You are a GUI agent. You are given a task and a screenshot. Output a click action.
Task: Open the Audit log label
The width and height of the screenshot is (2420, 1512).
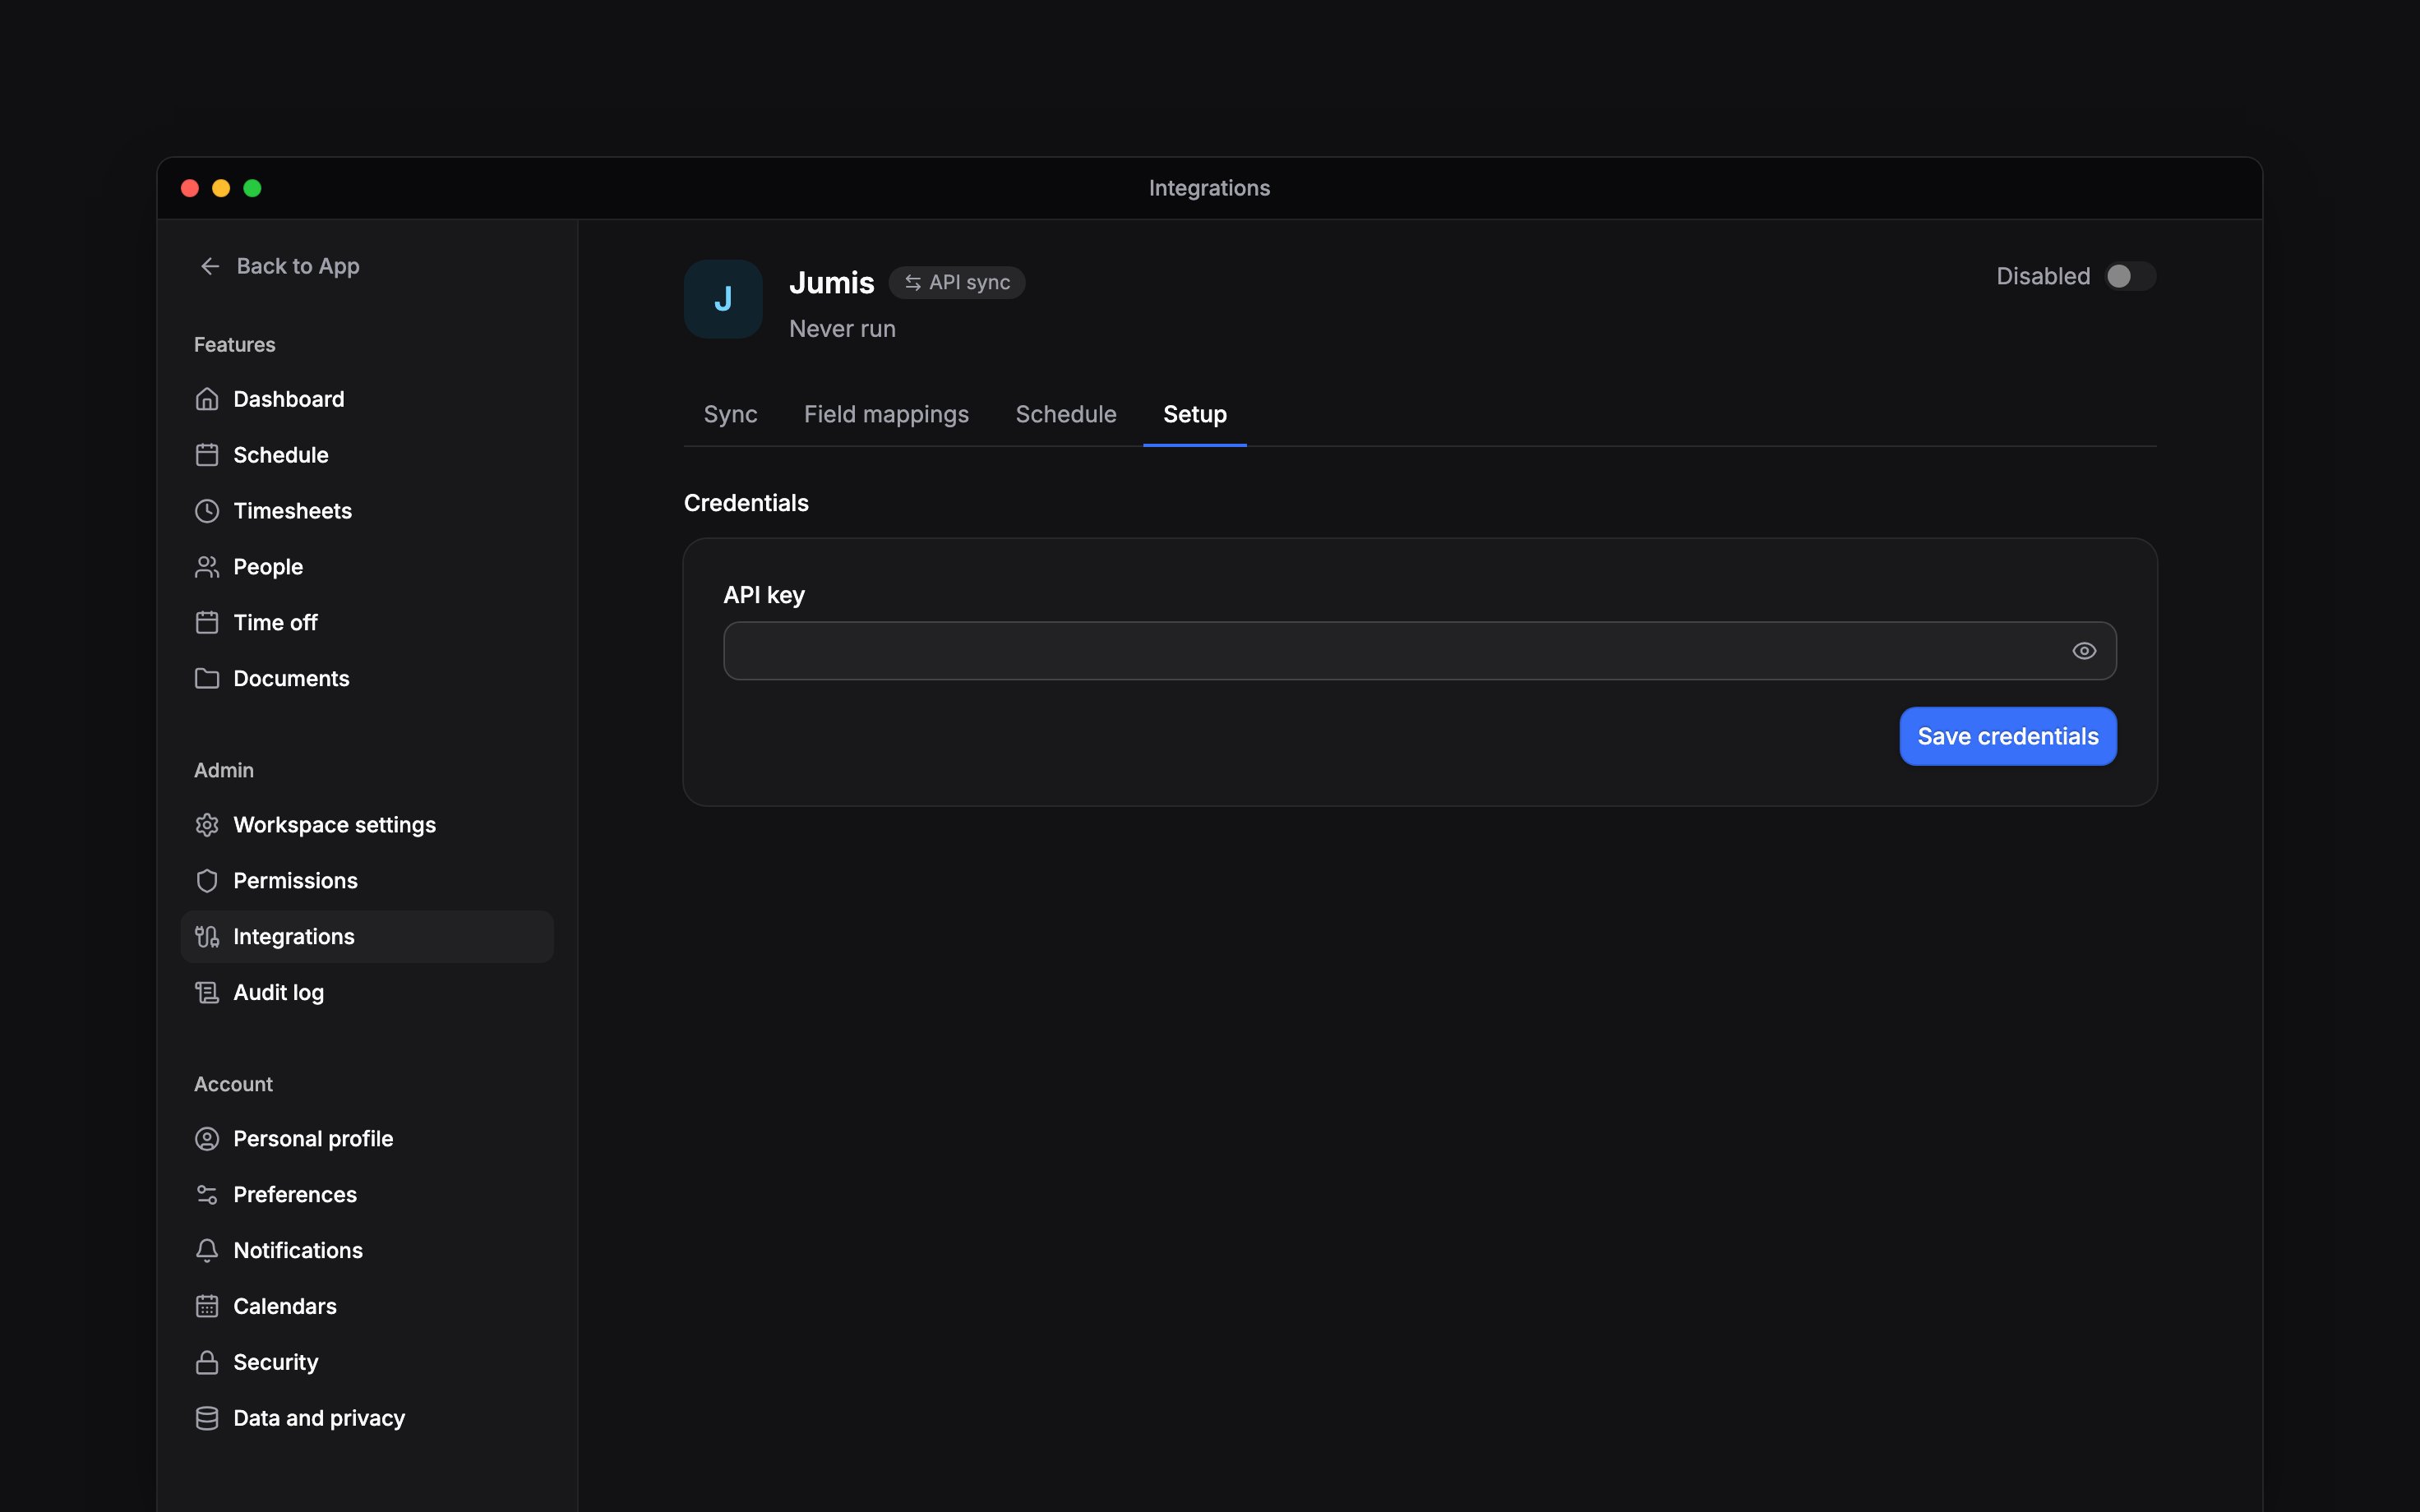pyautogui.click(x=278, y=993)
